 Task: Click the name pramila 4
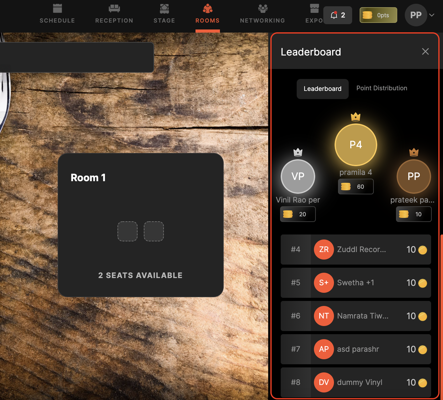click(356, 172)
